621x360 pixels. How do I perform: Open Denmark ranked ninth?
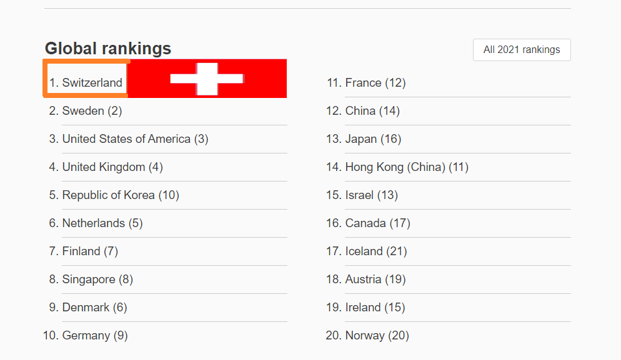point(94,308)
